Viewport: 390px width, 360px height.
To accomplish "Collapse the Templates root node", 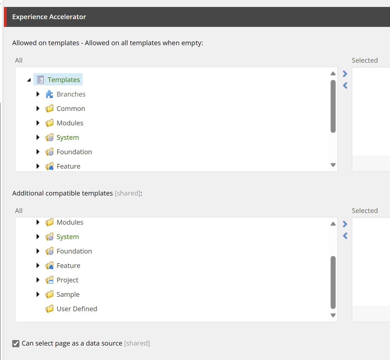I will (x=29, y=80).
